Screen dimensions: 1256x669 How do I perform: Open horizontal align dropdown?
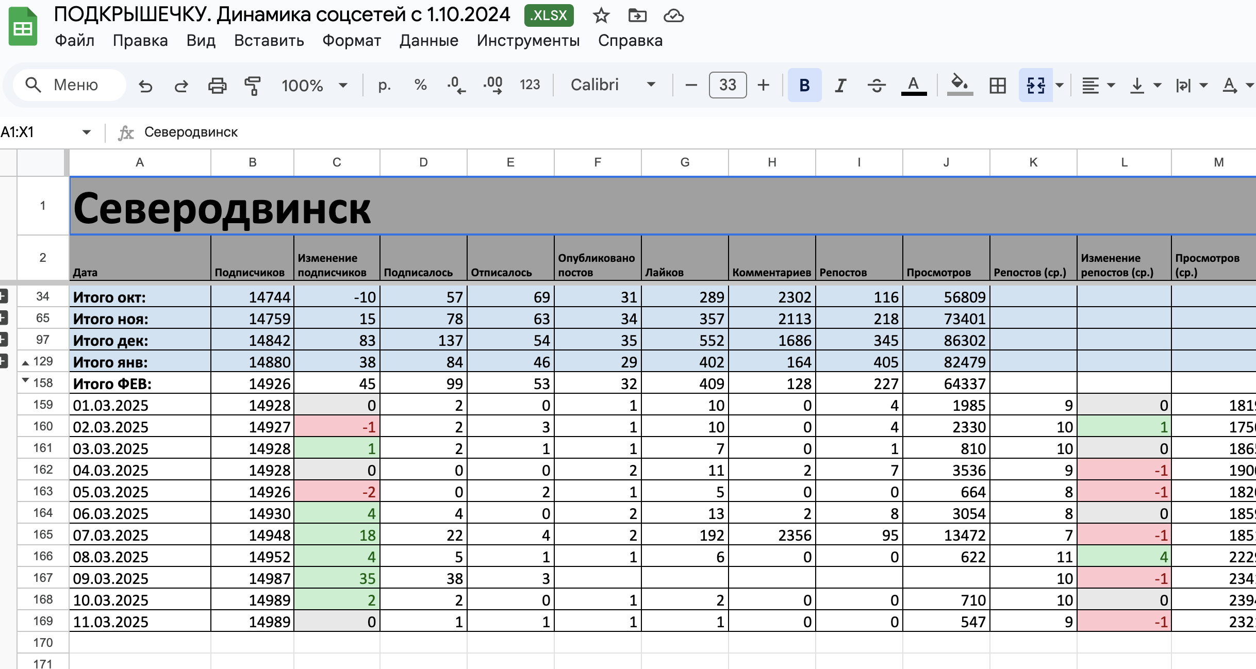coord(1098,85)
